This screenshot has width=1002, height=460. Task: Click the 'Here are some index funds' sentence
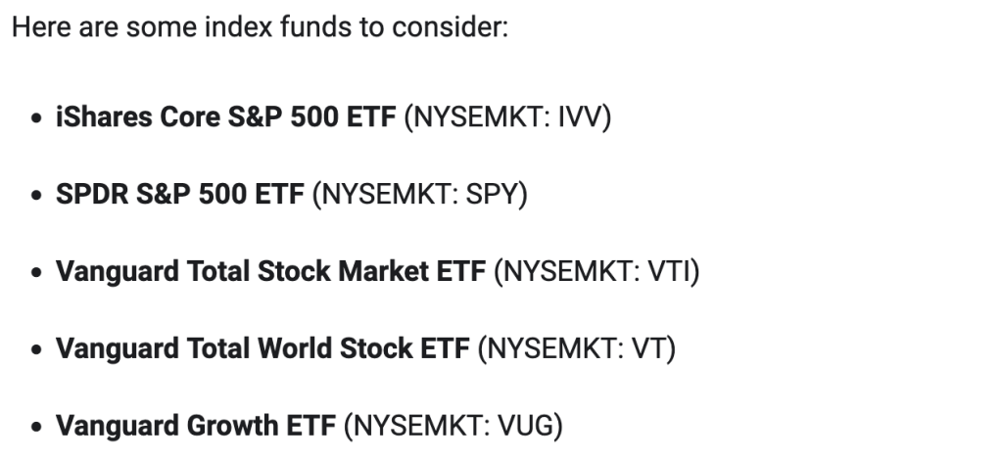click(x=260, y=26)
